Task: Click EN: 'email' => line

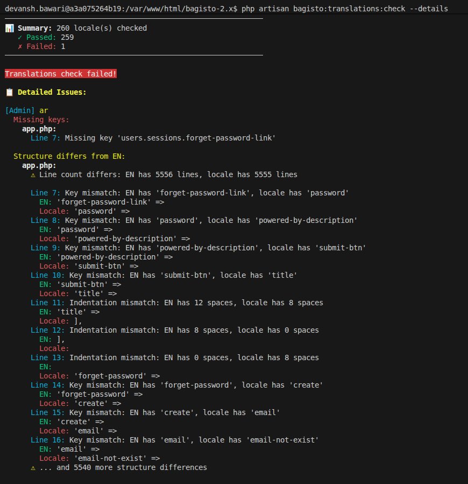Action: (69, 450)
